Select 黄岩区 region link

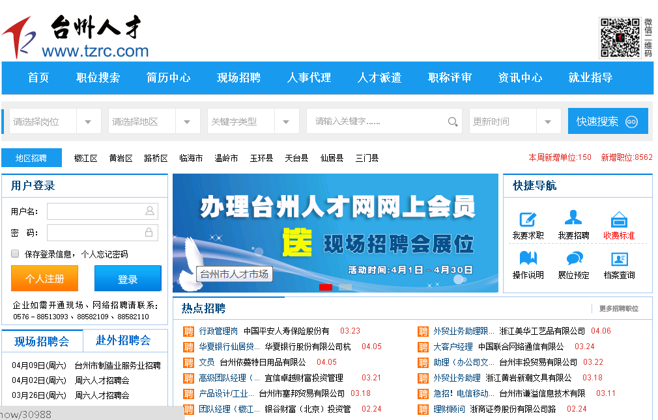click(x=121, y=158)
